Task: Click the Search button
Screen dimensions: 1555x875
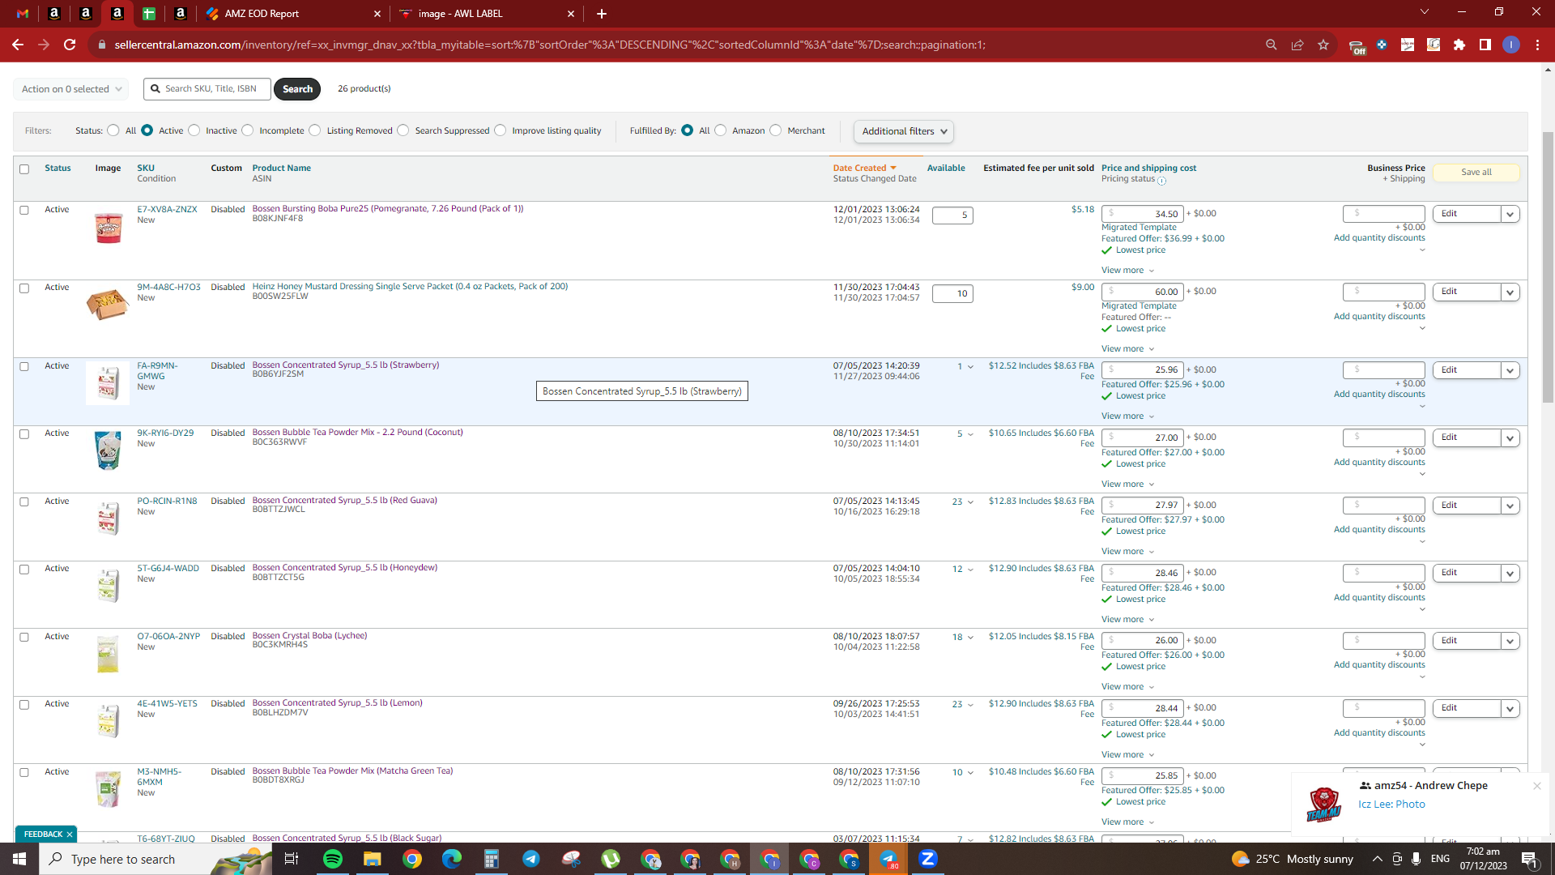Action: point(297,89)
